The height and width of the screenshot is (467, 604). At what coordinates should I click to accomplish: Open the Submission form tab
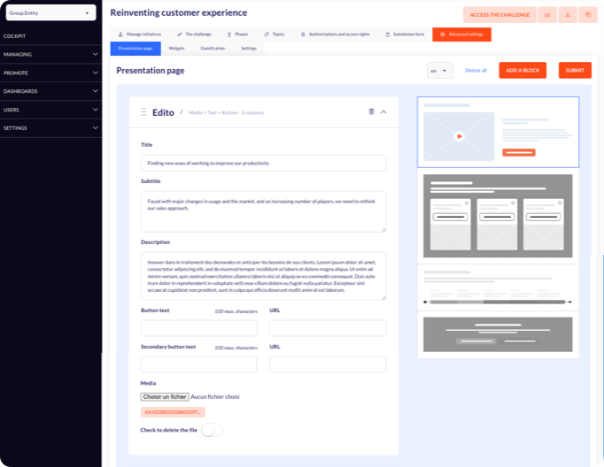pos(405,34)
